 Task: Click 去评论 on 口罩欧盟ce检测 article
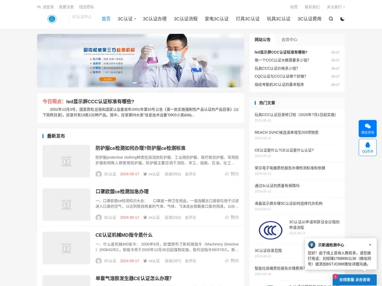190,217
